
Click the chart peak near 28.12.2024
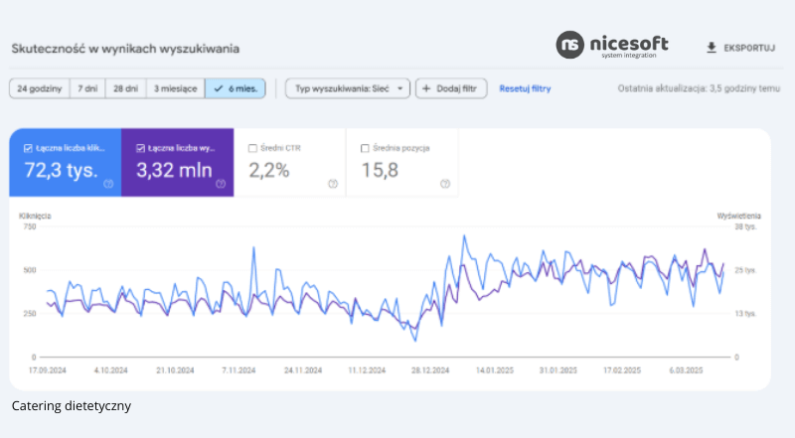tap(464, 236)
